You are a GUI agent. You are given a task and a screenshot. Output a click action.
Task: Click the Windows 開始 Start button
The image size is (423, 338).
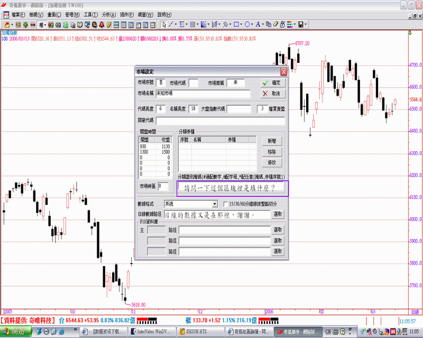(x=15, y=331)
